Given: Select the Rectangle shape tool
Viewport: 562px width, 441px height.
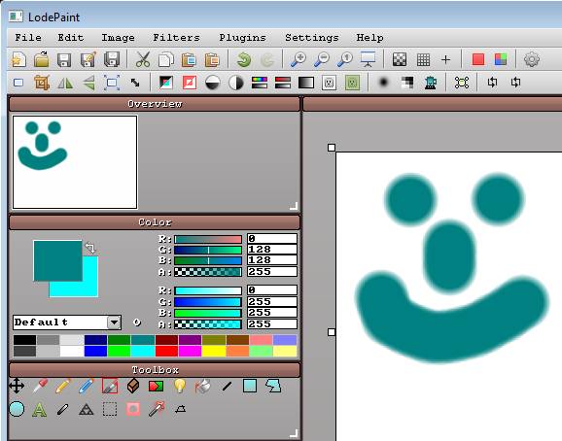Looking at the screenshot, I should 250,386.
